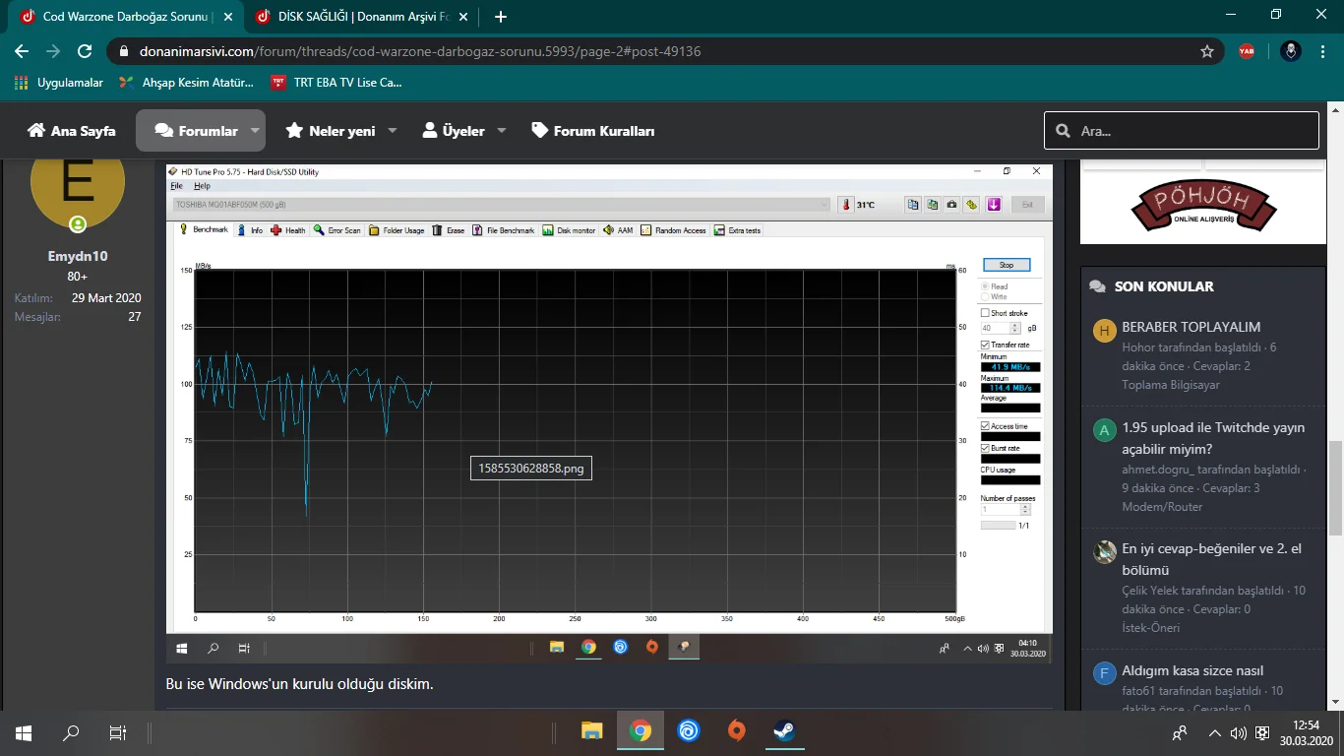
Task: Open the Help menu in HD Tune screenshot
Action: pos(202,186)
